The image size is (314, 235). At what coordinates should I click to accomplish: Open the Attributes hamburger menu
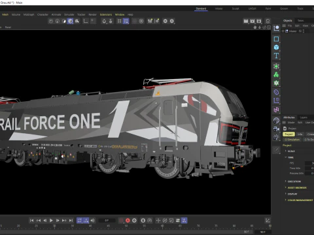click(x=284, y=123)
